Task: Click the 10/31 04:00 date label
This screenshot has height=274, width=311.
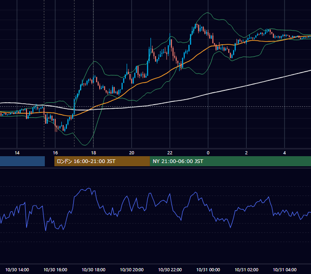Action: [x=284, y=269]
